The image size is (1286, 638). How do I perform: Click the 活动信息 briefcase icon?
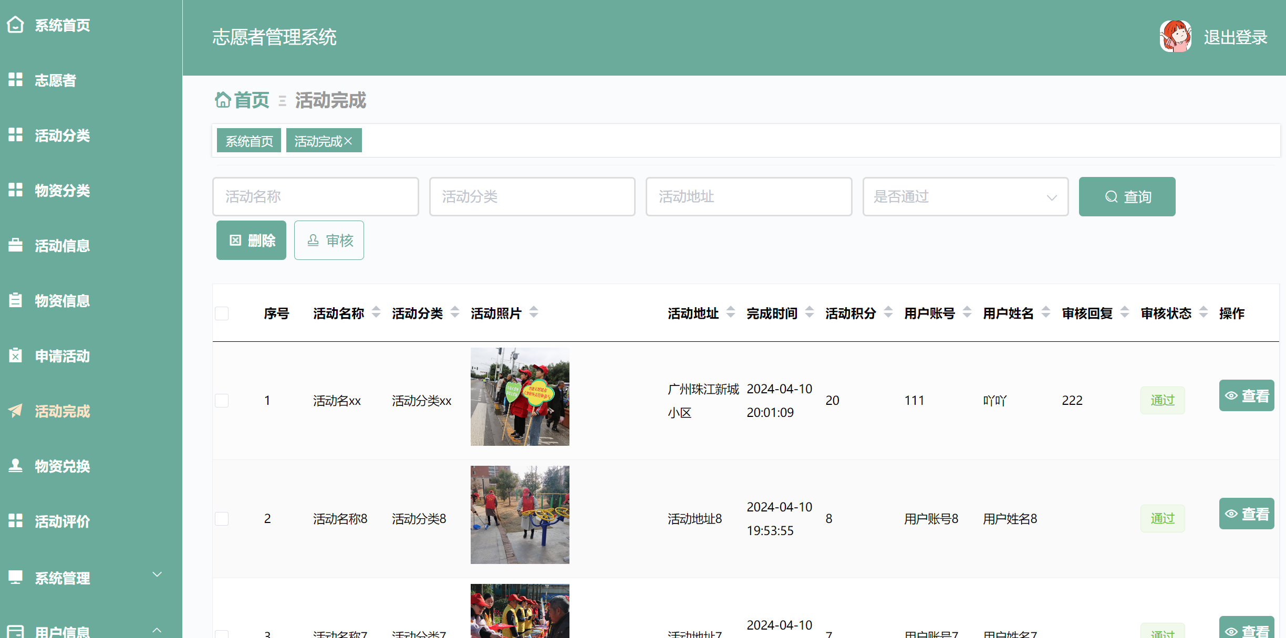coord(16,245)
